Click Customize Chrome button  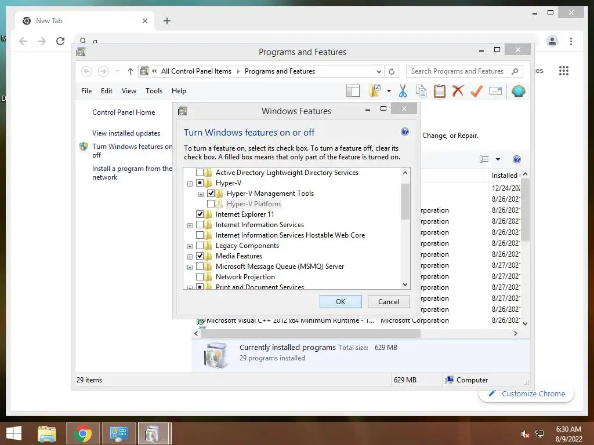(x=527, y=393)
